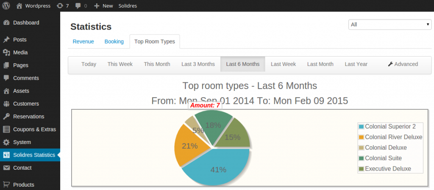Screen dimensions: 434x190
Task: Click the Posts pushpin icon
Action: pos(6,40)
